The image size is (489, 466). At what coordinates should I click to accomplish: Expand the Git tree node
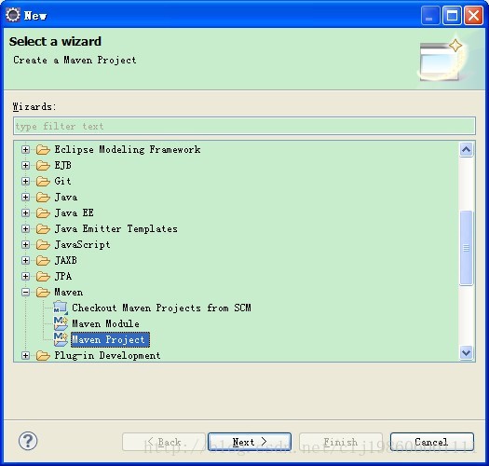click(25, 182)
